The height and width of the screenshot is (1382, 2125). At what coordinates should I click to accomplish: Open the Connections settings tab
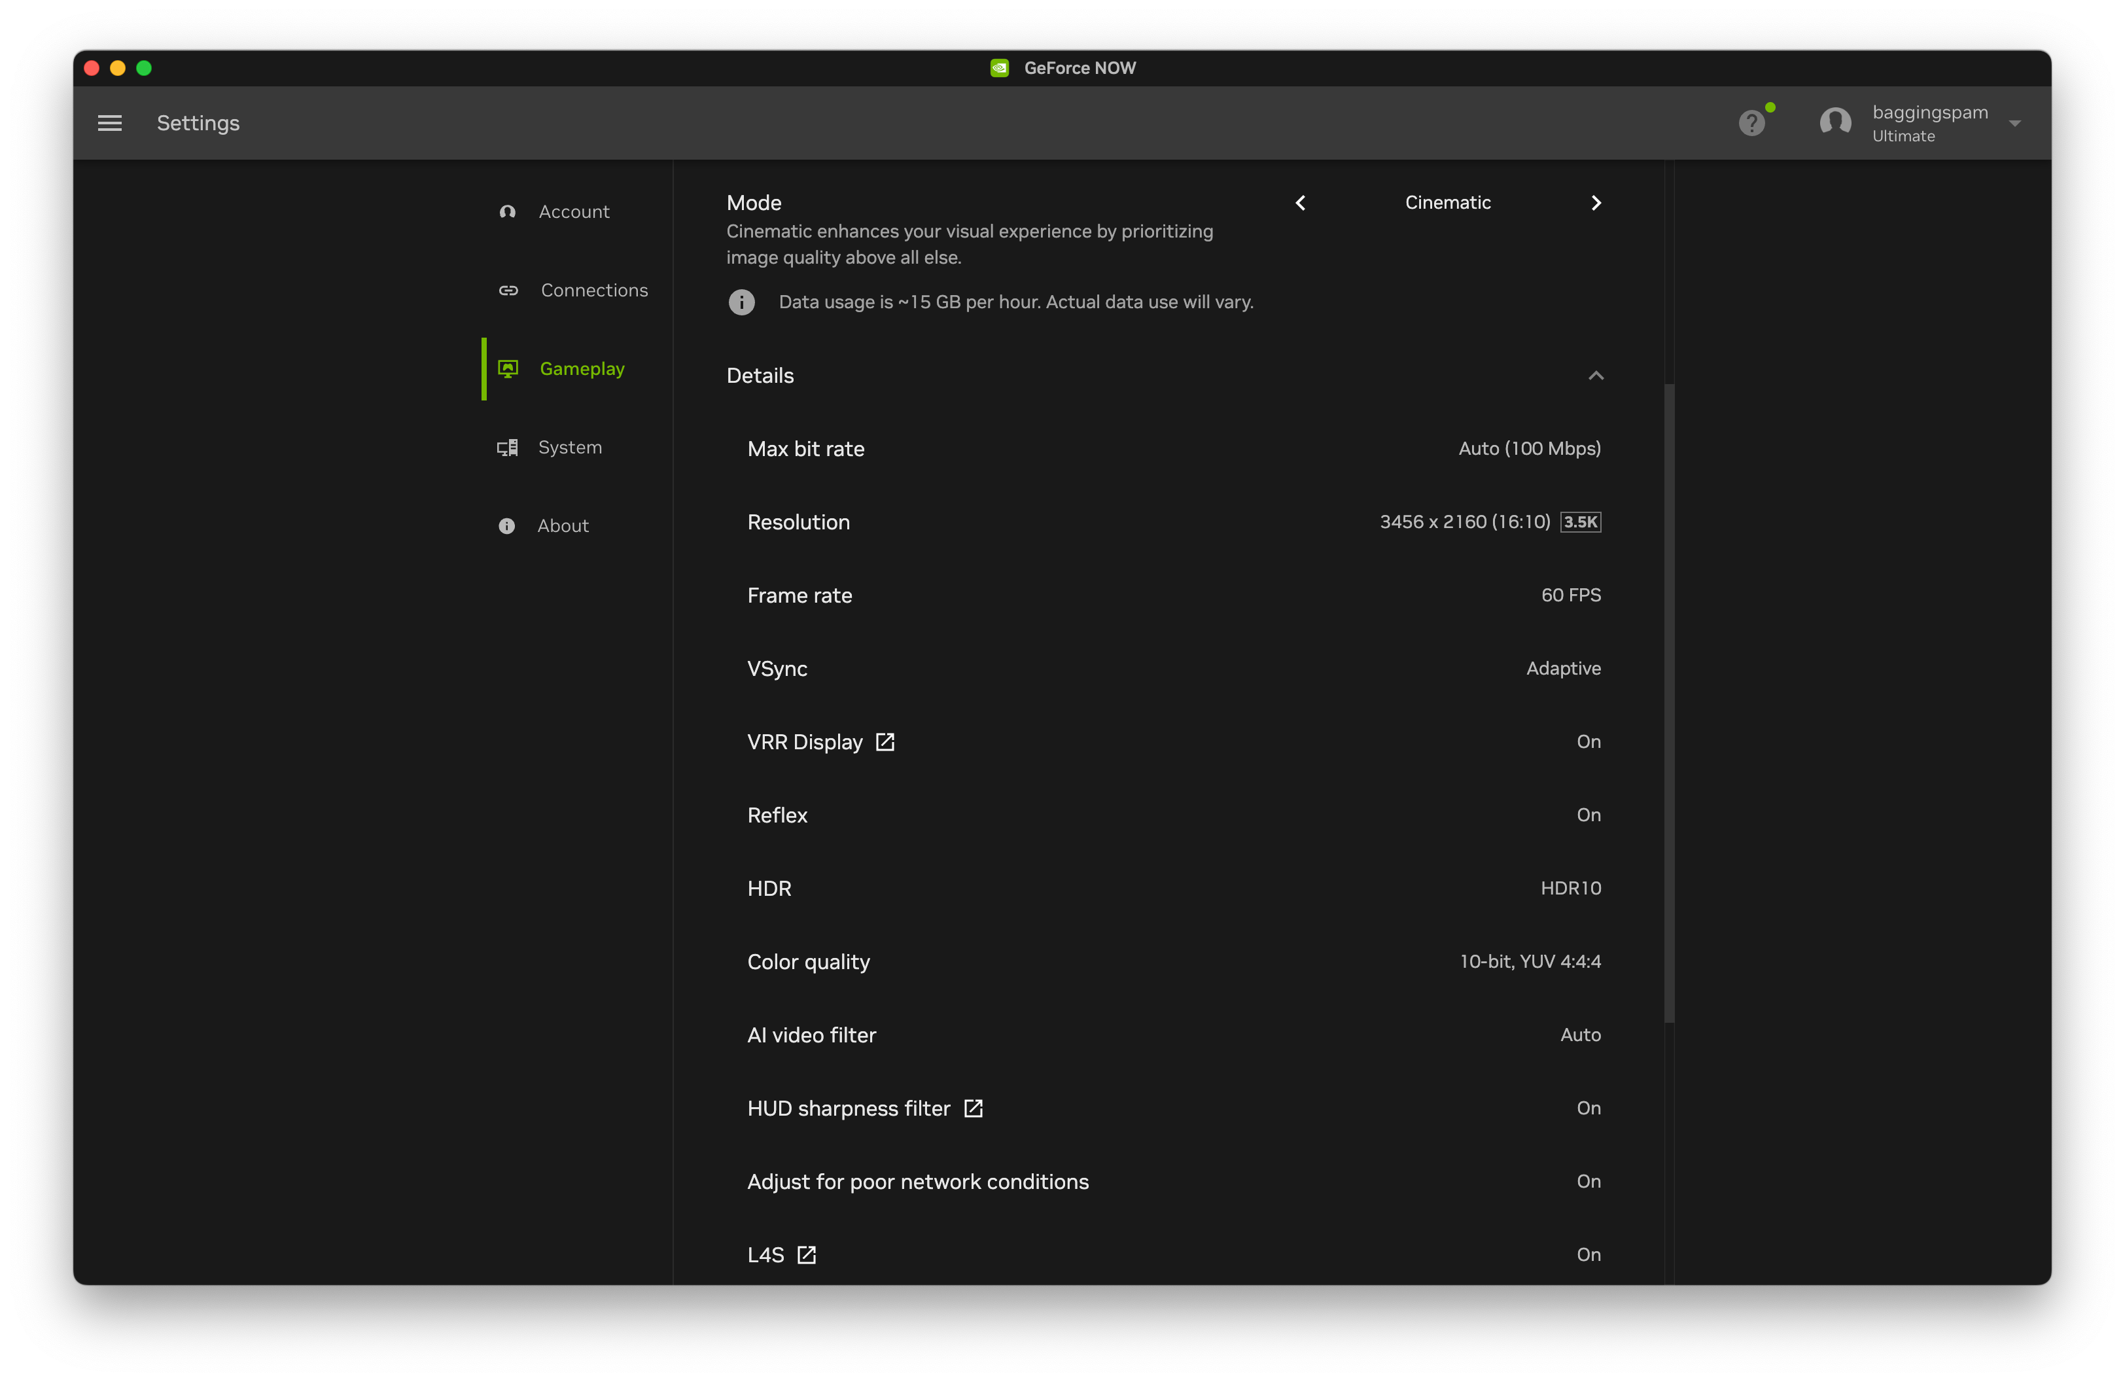pyautogui.click(x=594, y=290)
